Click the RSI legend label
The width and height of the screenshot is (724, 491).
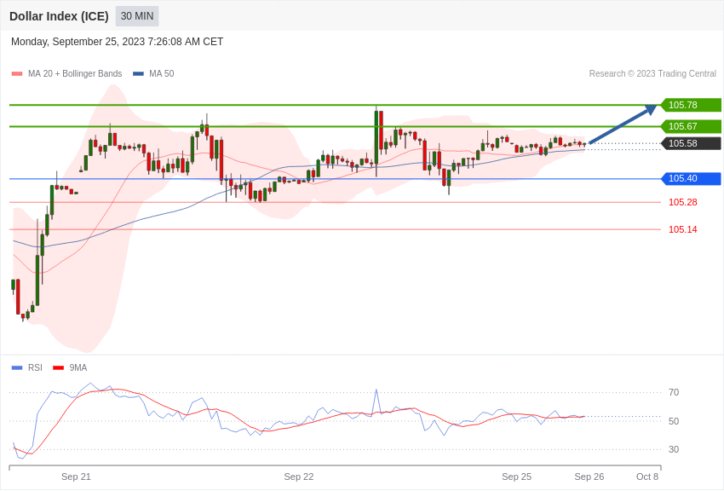point(35,367)
